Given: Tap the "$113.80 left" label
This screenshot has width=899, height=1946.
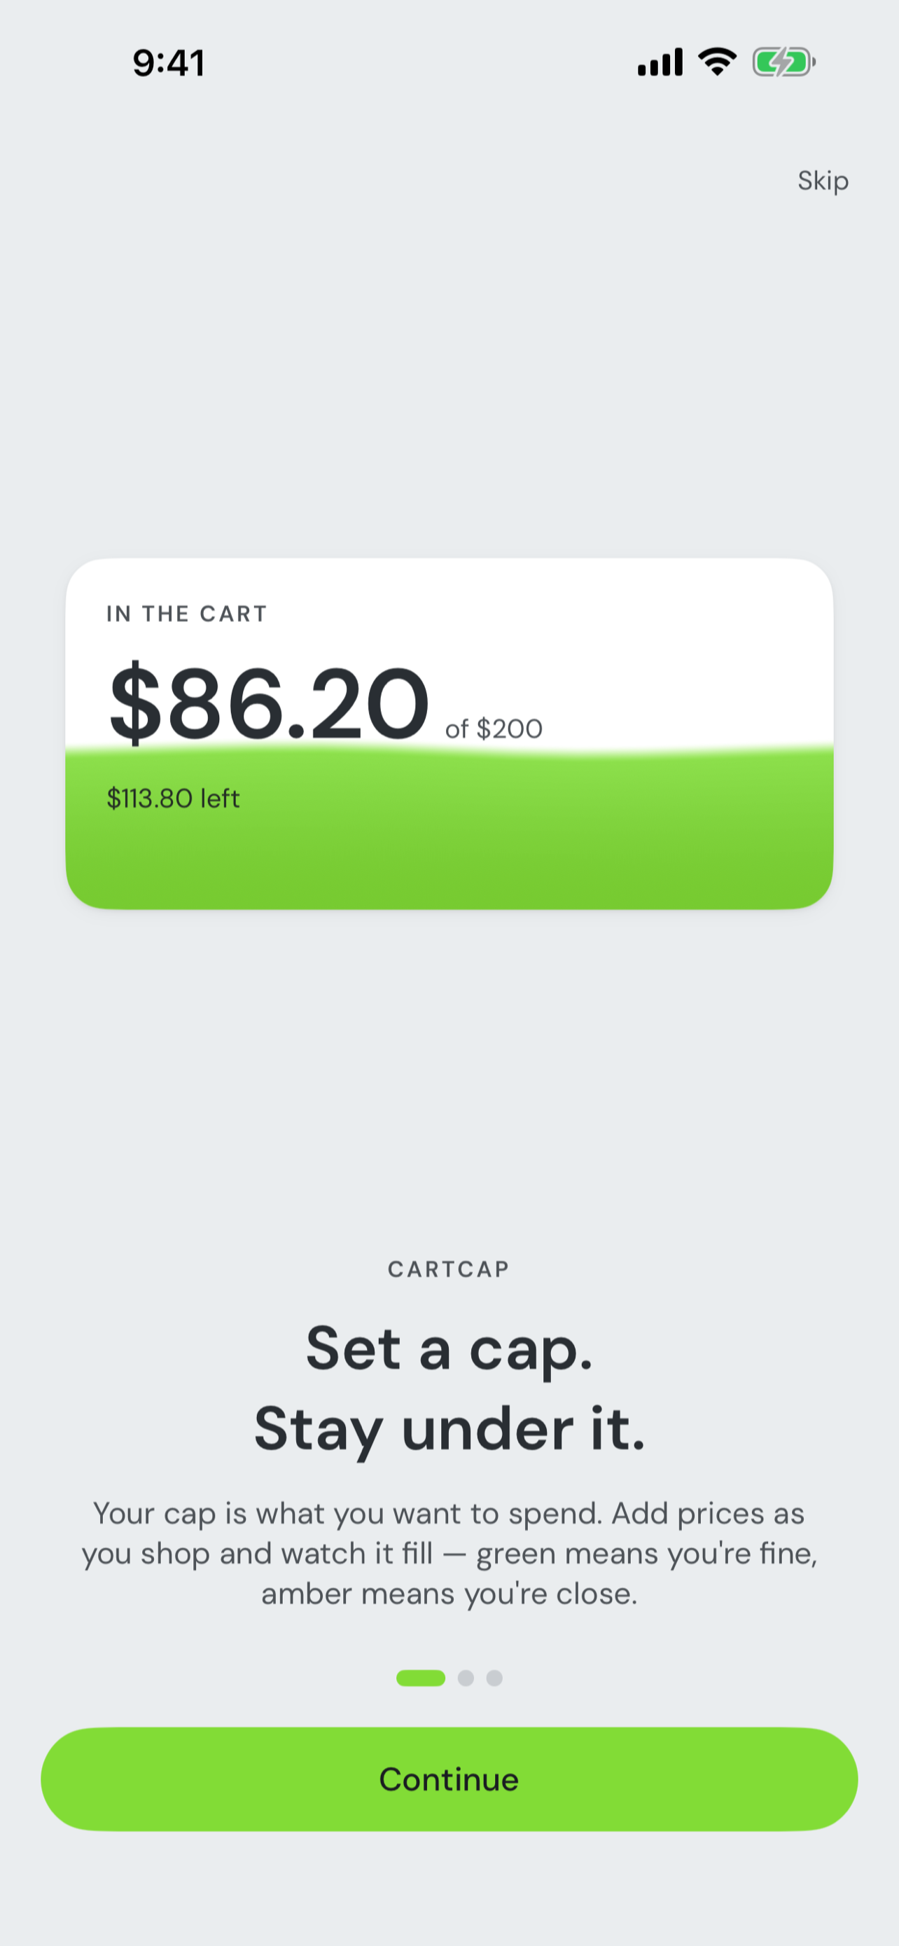Looking at the screenshot, I should (174, 799).
